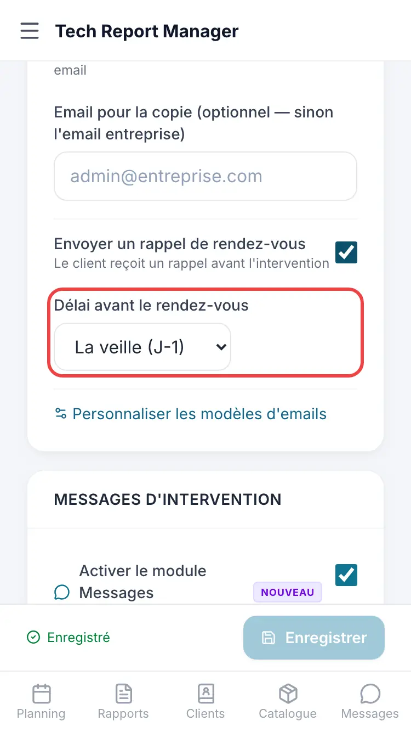The image size is (411, 732).
Task: Click the NOUVEAU badge
Action: point(288,593)
